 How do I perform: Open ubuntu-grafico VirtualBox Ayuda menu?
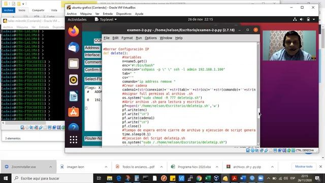(139, 14)
